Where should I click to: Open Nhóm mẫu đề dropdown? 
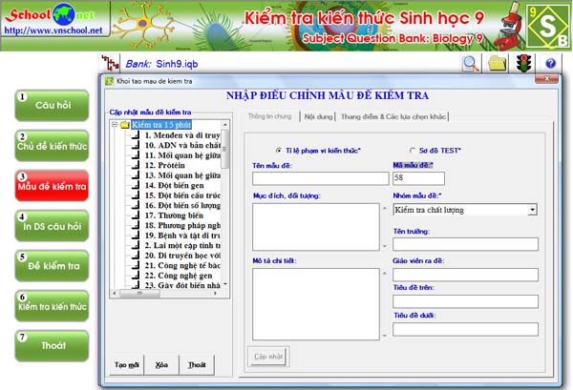(533, 210)
